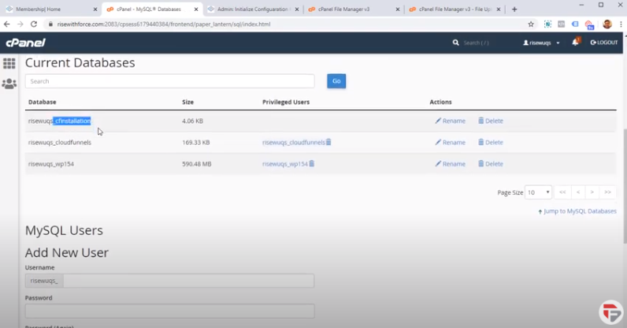Open the Page Size dropdown
This screenshot has height=328, width=627.
tap(539, 192)
